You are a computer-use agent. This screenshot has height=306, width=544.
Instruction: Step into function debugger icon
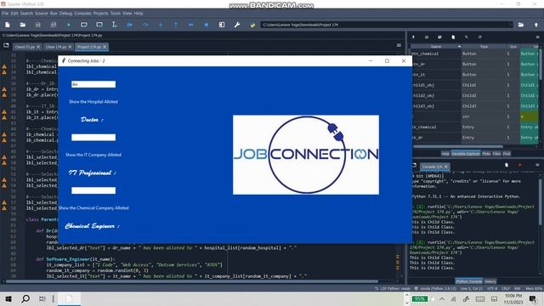[x=161, y=25]
